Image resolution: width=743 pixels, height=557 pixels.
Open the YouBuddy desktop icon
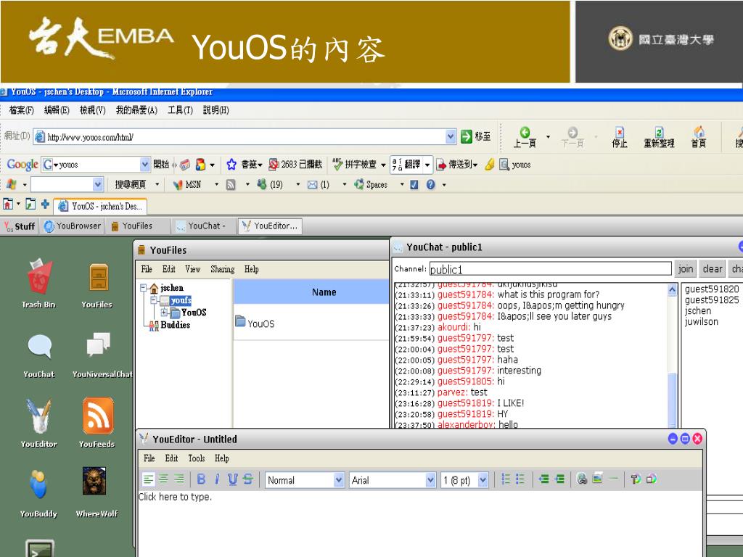click(39, 492)
